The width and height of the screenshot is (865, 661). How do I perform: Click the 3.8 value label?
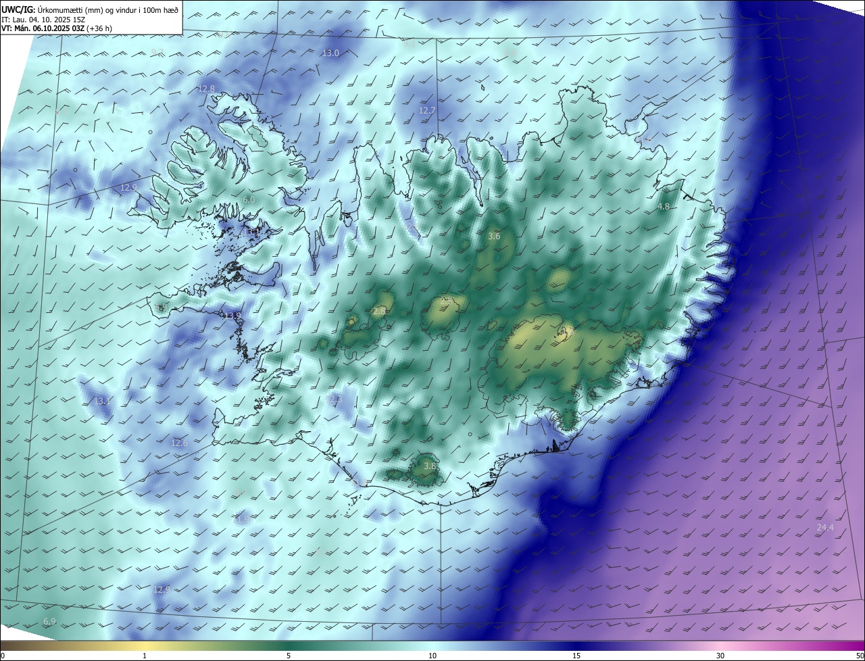[x=430, y=466]
